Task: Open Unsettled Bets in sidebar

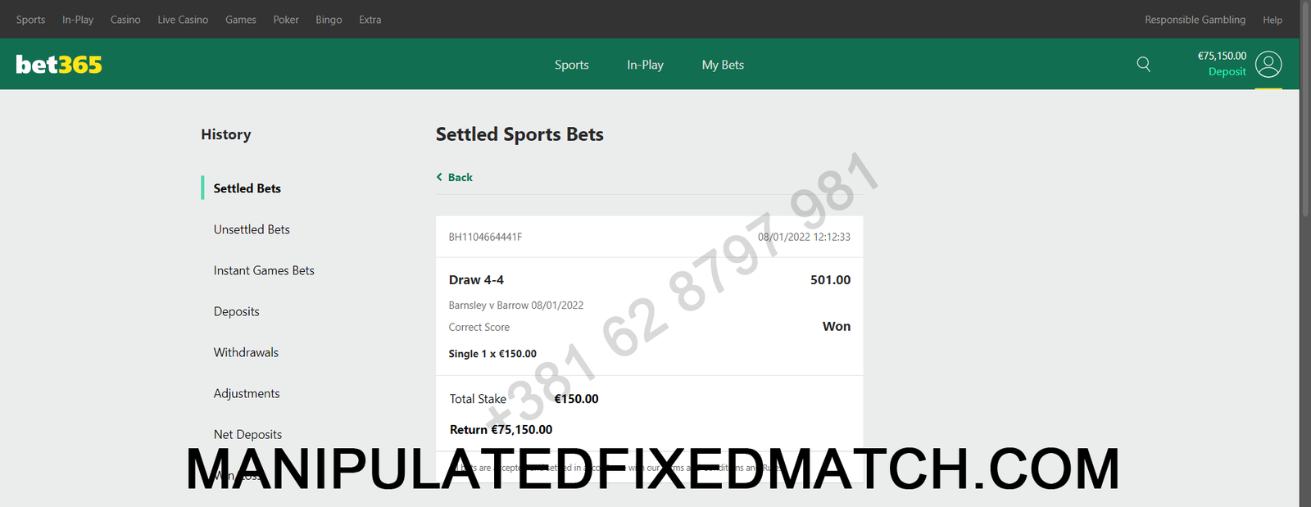Action: point(252,229)
